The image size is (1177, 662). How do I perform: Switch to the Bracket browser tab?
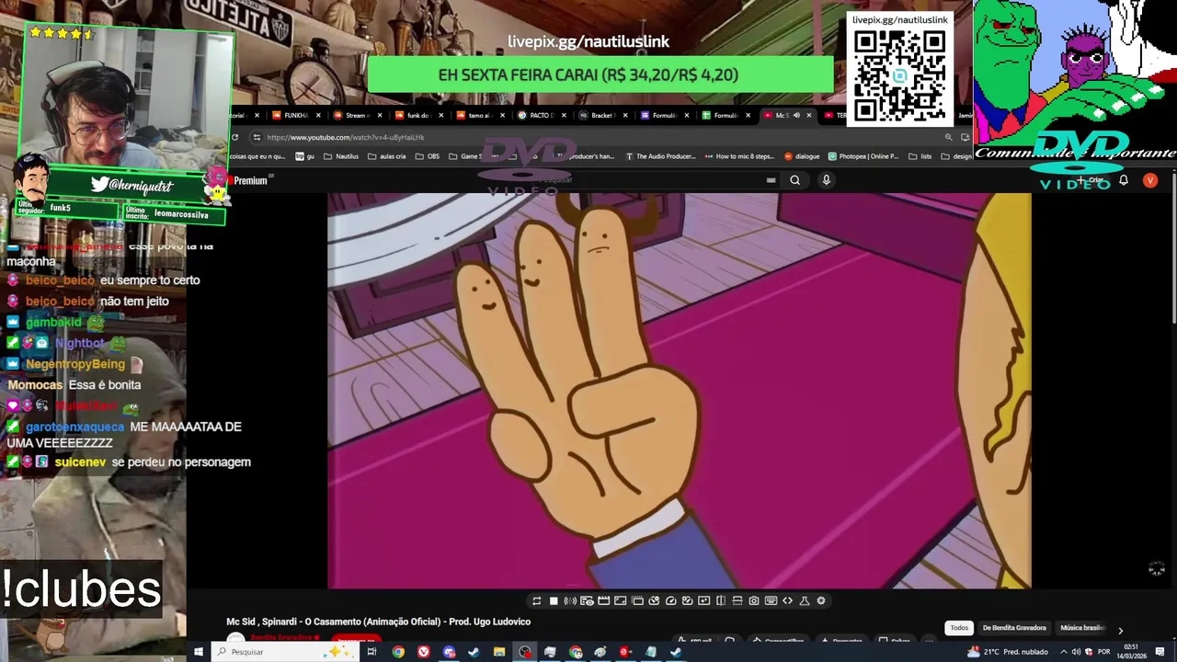(x=601, y=115)
